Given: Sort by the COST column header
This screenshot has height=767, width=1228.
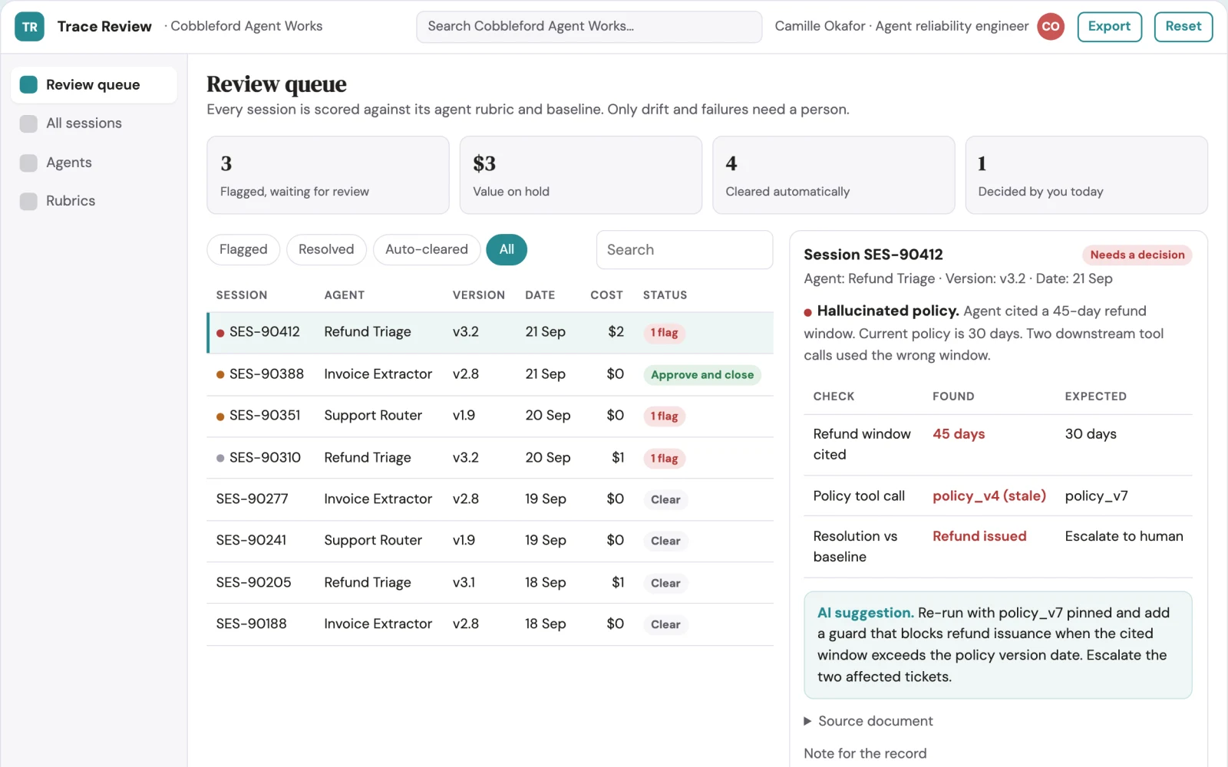Looking at the screenshot, I should click(x=606, y=295).
